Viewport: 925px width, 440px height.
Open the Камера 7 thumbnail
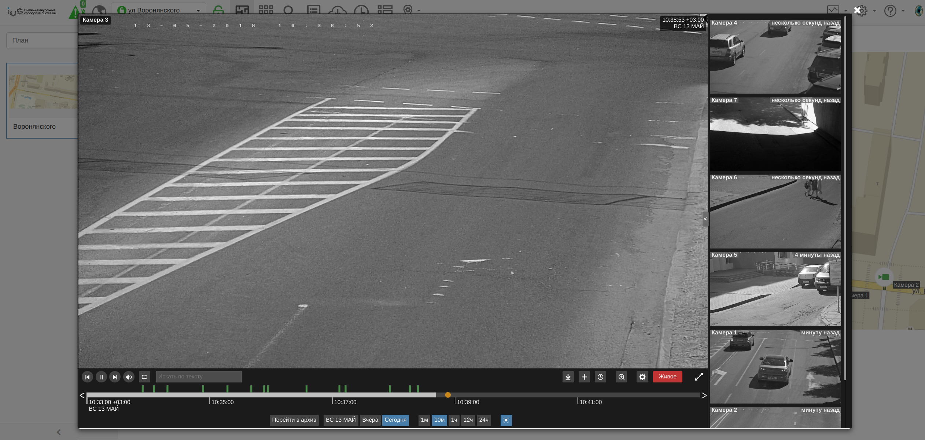(x=775, y=134)
